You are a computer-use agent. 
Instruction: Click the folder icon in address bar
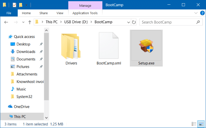(x=37, y=22)
